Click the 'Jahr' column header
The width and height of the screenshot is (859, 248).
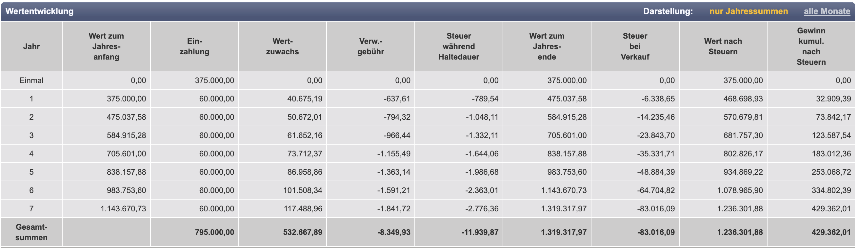(x=31, y=46)
